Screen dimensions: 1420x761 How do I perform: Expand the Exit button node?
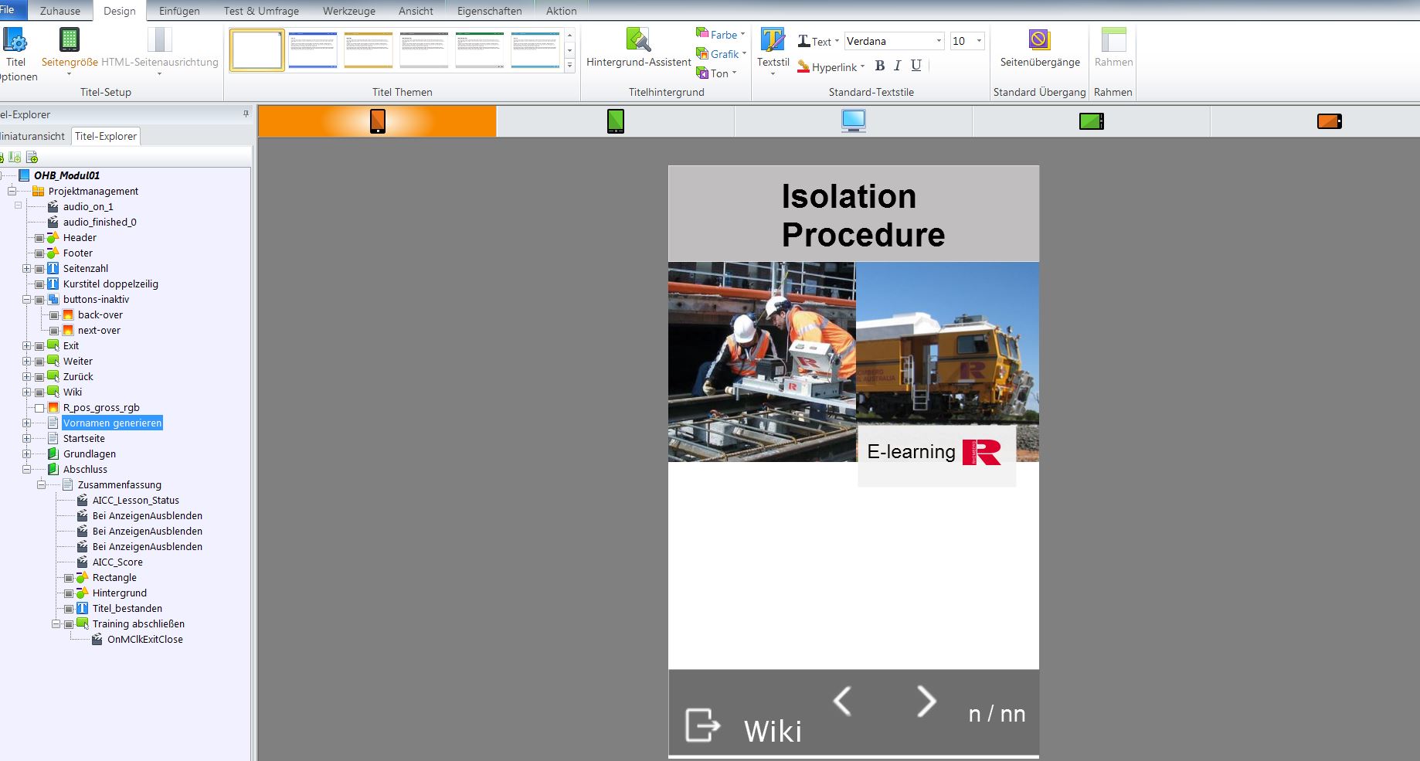pyautogui.click(x=26, y=345)
